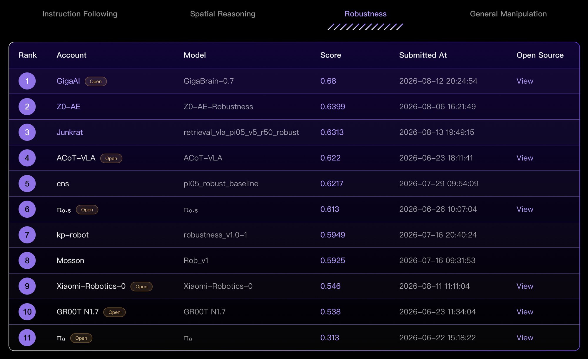The width and height of the screenshot is (588, 359).
Task: Click timestamp 2026-08-13 19:49:15
Action: coord(437,132)
